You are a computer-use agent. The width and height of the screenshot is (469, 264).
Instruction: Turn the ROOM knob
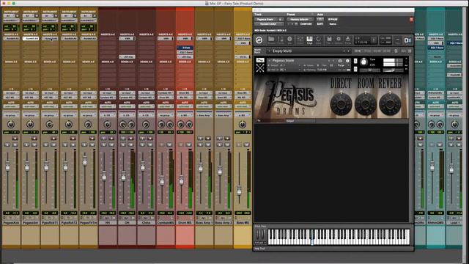pos(366,104)
